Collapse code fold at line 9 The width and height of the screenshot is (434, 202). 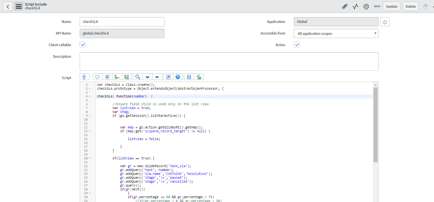pyautogui.click(x=89, y=116)
